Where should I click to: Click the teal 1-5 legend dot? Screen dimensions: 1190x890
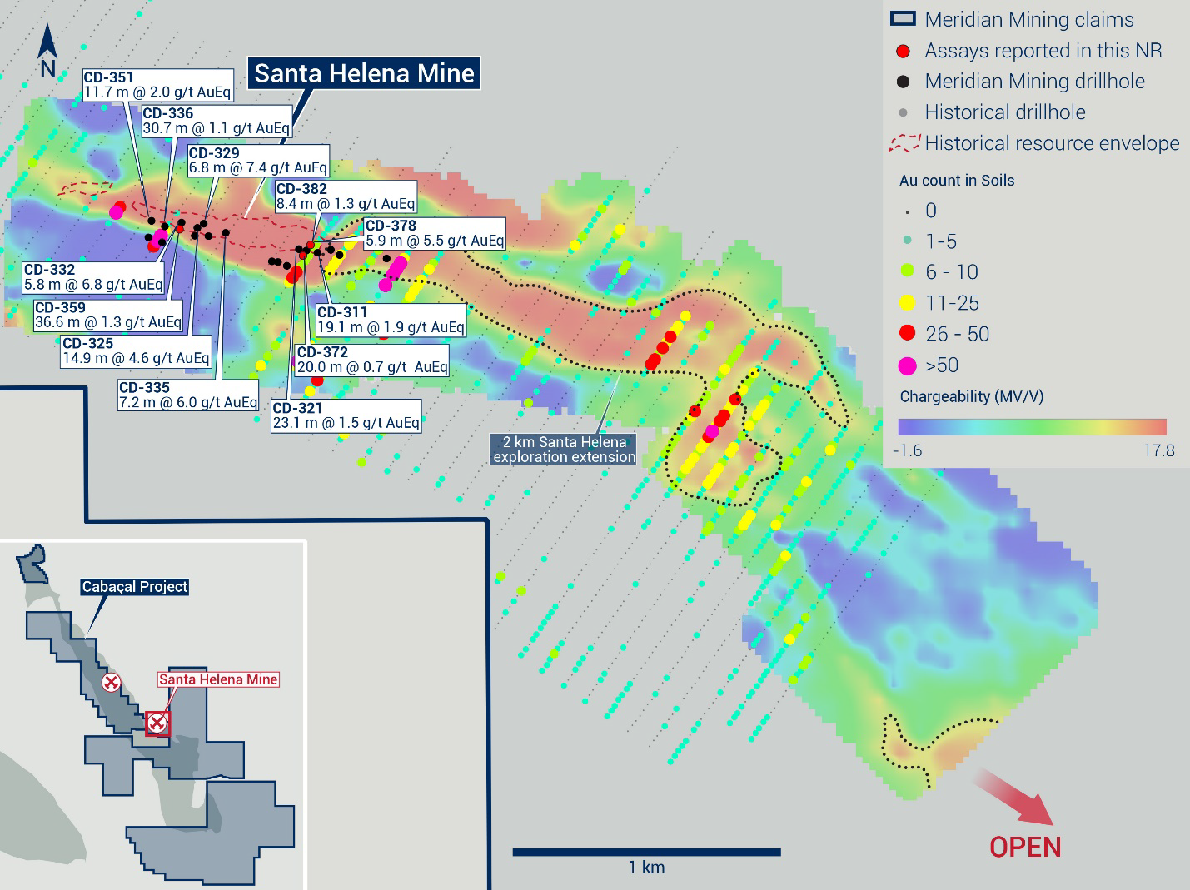tap(908, 241)
